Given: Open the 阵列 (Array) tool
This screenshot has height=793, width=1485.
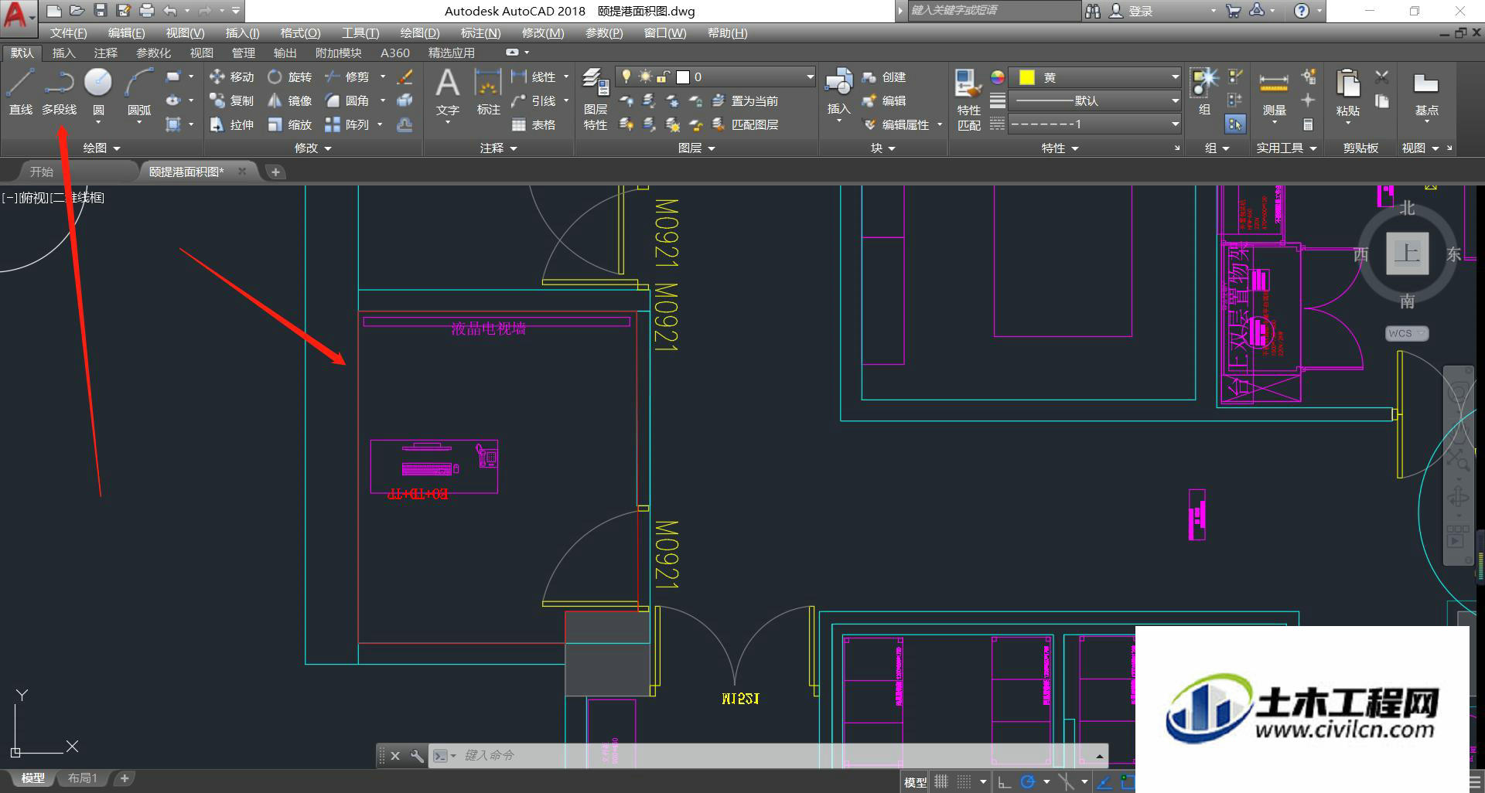Looking at the screenshot, I should pyautogui.click(x=346, y=124).
